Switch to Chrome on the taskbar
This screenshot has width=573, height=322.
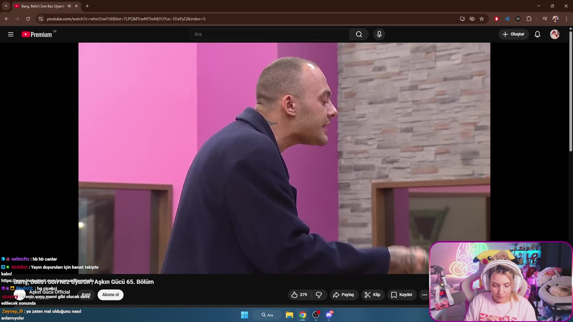point(303,315)
